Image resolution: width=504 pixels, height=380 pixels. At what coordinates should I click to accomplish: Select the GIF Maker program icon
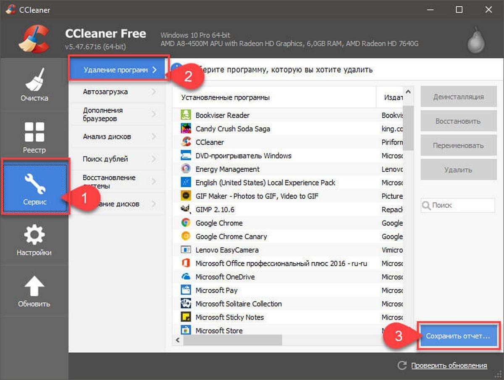(x=186, y=196)
